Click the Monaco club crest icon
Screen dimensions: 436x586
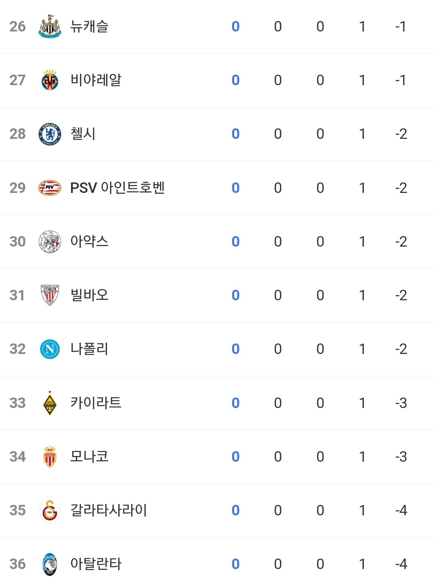coord(50,457)
